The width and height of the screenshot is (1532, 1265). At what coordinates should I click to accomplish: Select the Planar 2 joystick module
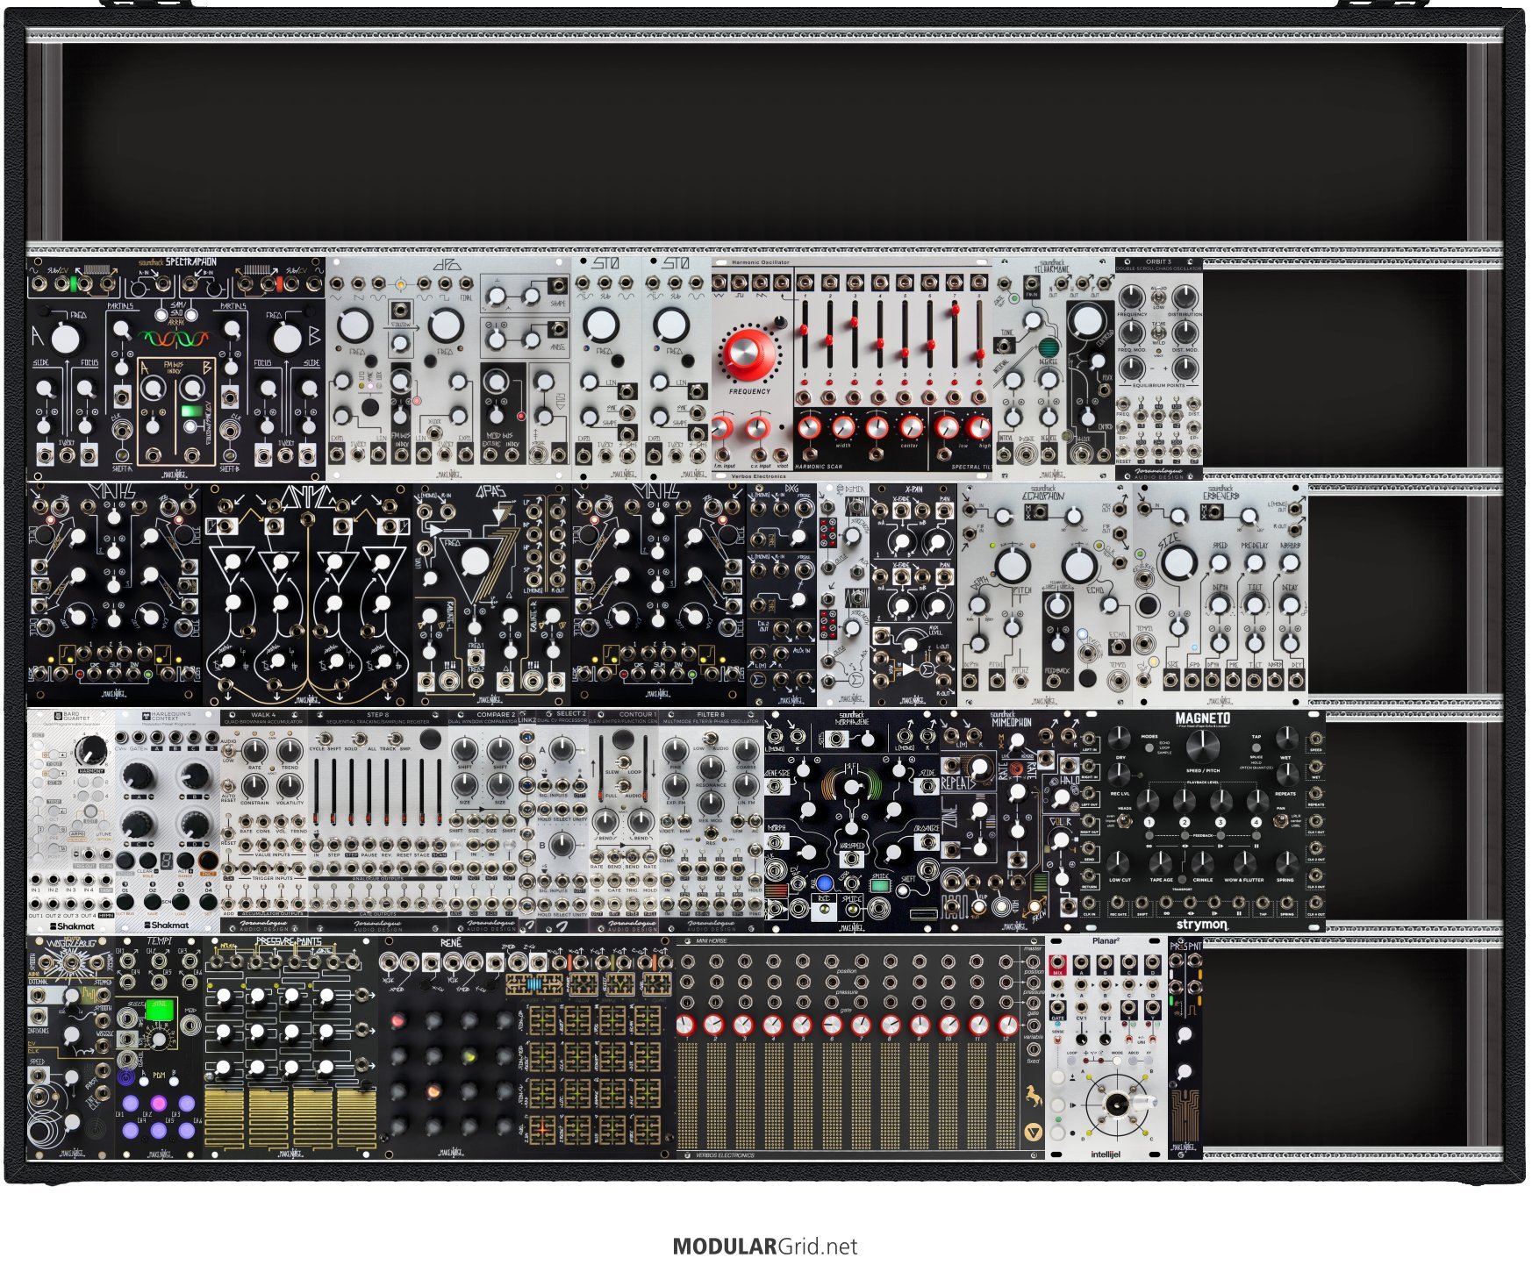coord(1106,1047)
